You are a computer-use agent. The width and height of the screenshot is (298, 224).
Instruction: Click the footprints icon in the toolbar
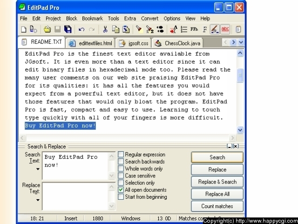pos(160,29)
